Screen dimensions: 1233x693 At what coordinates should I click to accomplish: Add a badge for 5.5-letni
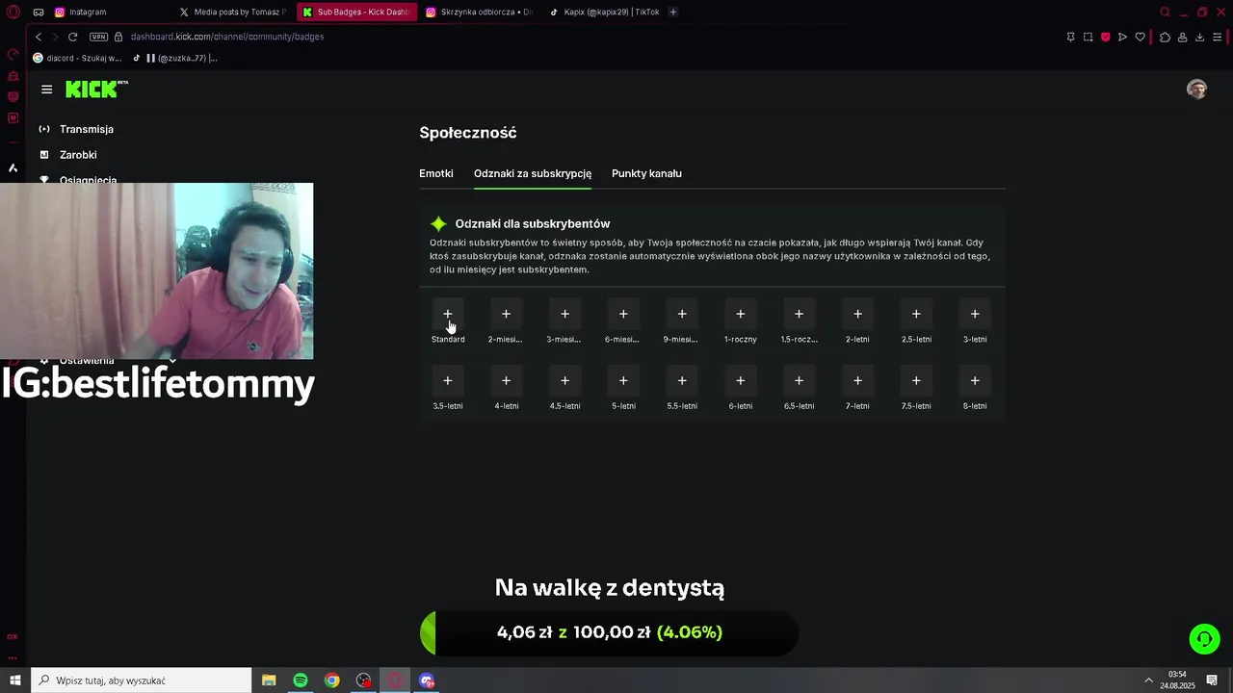pos(682,380)
